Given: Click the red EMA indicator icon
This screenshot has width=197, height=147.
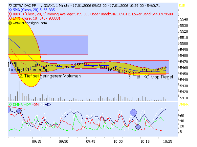Looking at the screenshot, I should (10, 18).
